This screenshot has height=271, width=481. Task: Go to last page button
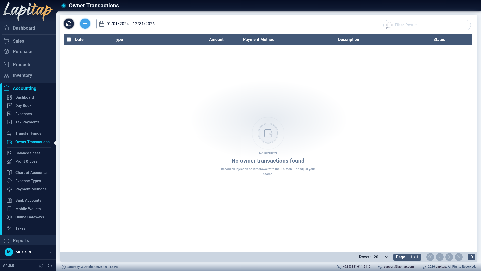point(459,257)
